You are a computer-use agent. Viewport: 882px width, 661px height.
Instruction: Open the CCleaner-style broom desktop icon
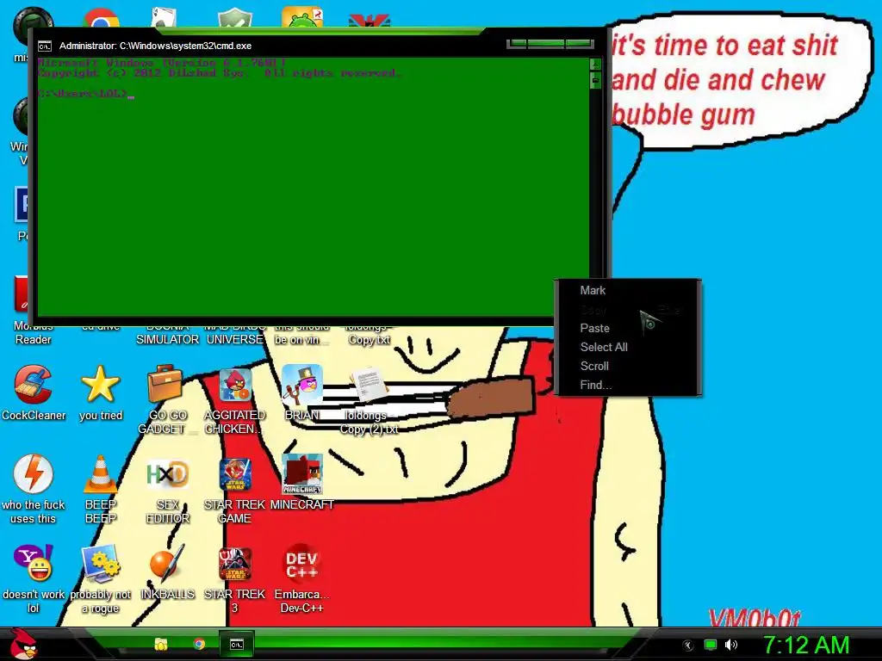(x=34, y=385)
